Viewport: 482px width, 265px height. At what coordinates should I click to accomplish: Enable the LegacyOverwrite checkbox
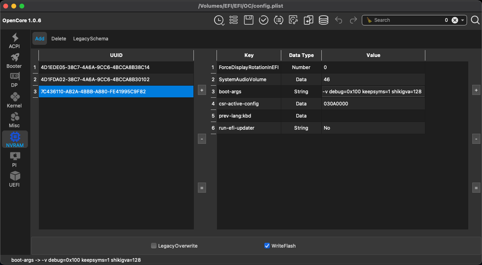point(154,246)
